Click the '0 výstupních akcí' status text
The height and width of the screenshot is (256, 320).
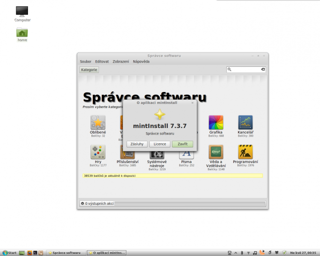[x=99, y=203]
